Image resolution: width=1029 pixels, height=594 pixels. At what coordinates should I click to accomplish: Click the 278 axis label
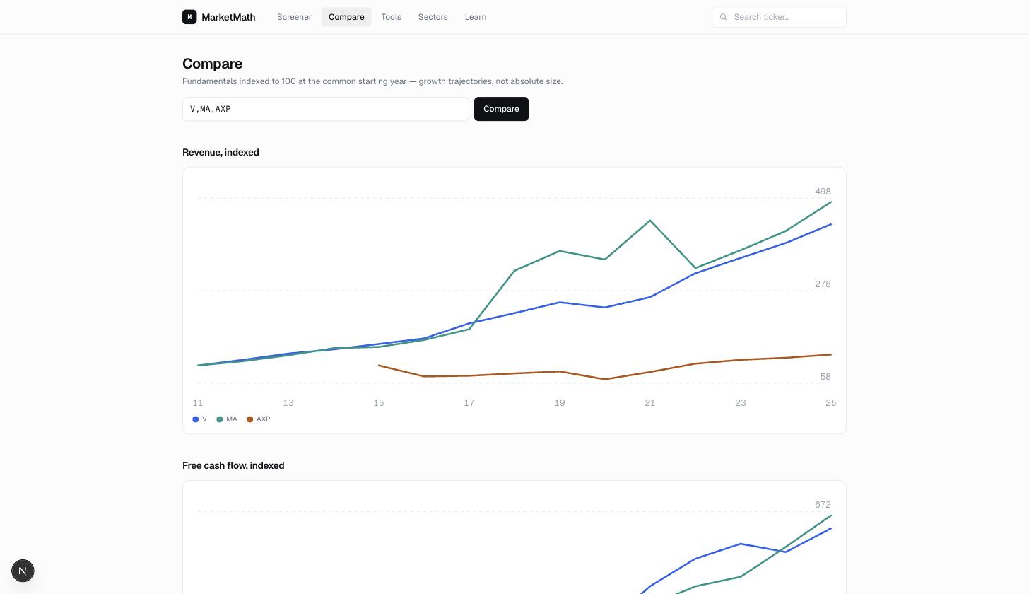tap(823, 284)
